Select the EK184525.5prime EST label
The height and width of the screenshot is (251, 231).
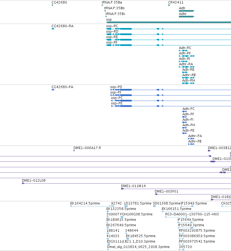click(141, 236)
